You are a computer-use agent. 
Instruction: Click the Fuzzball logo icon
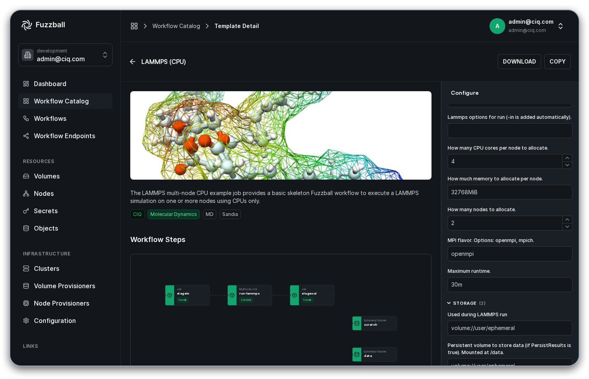click(26, 25)
